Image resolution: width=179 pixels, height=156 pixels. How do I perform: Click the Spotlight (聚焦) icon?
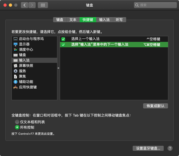[x=16, y=77]
